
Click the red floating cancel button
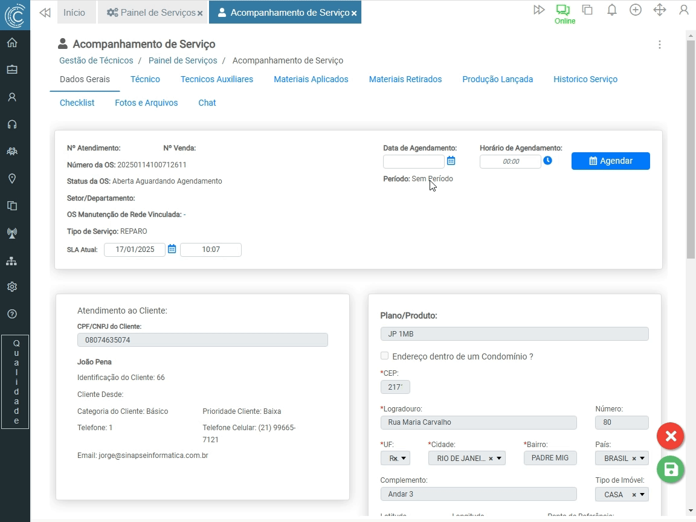coord(671,436)
